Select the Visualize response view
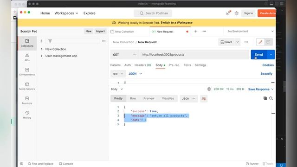Viewport: 297px width, 167px height. (168, 98)
